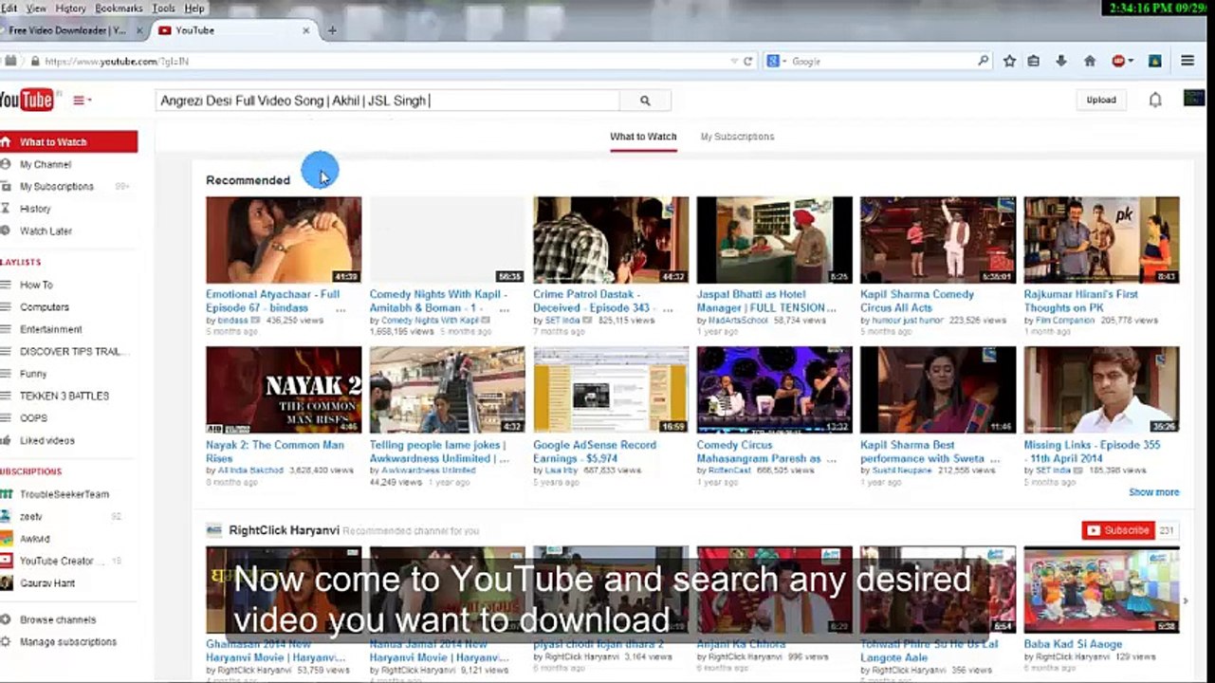The height and width of the screenshot is (683, 1215).
Task: Click the Show more link
Action: coord(1153,492)
